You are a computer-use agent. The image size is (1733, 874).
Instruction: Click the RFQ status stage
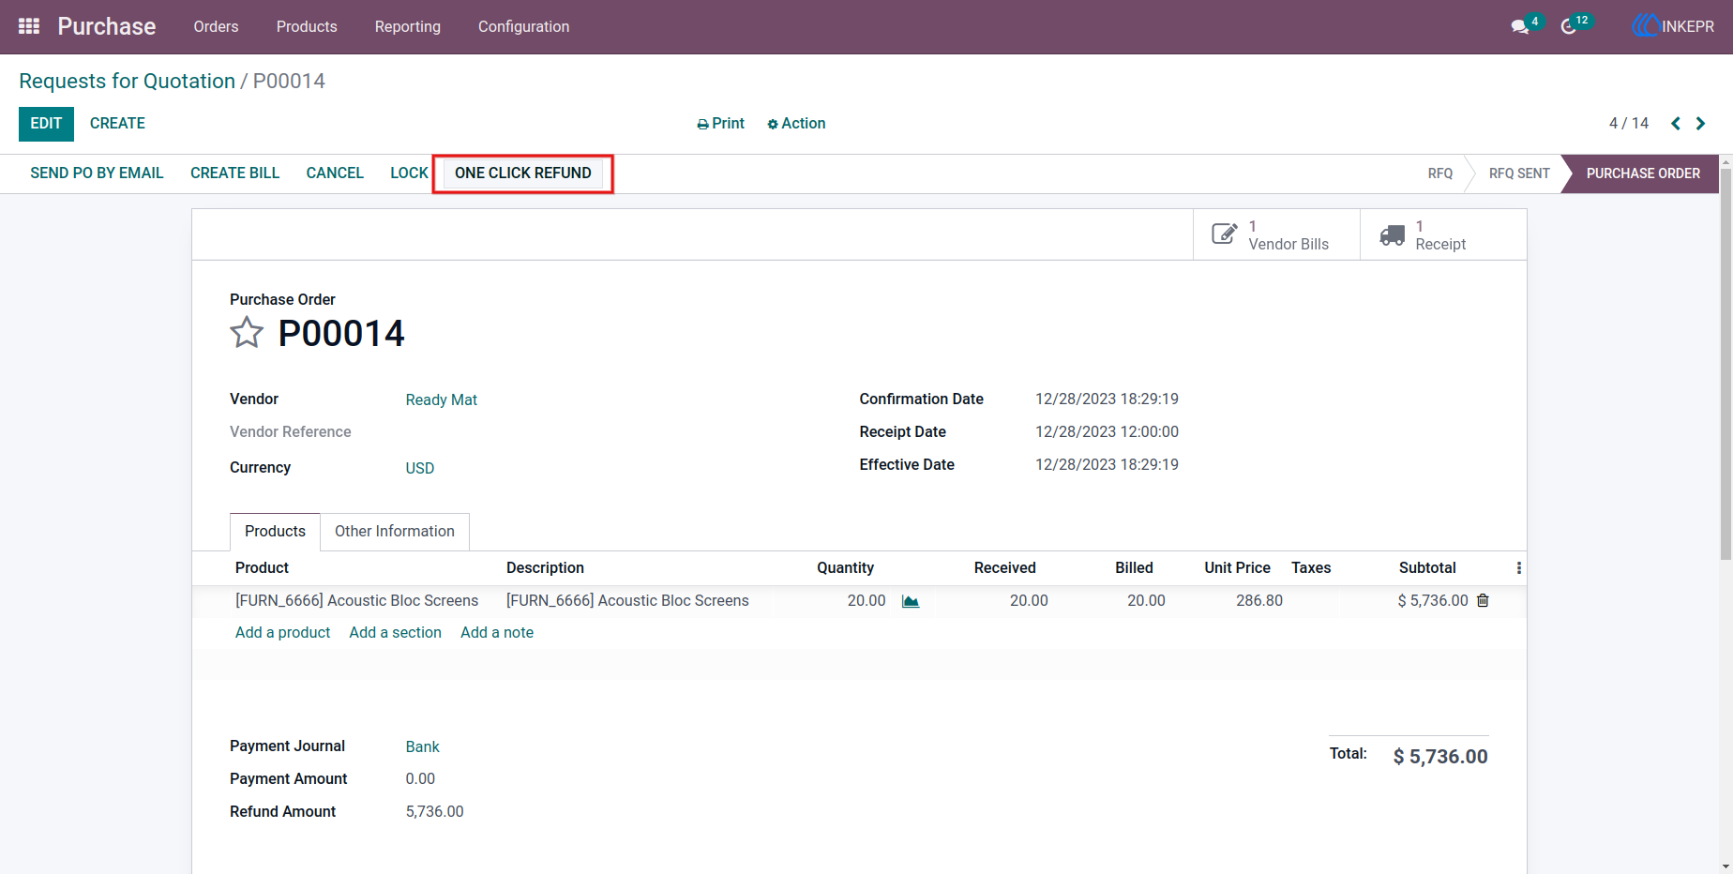(1440, 173)
